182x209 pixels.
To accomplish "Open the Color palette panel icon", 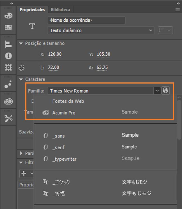I will (x=8, y=15).
